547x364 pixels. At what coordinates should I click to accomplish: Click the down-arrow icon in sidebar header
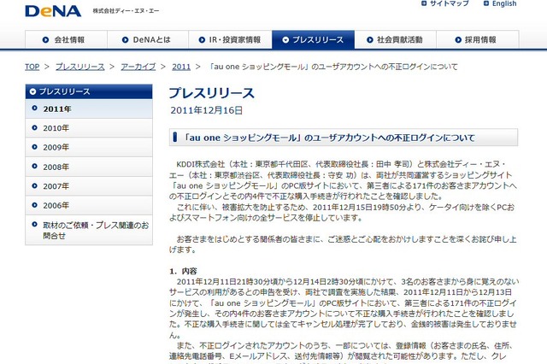pos(32,91)
